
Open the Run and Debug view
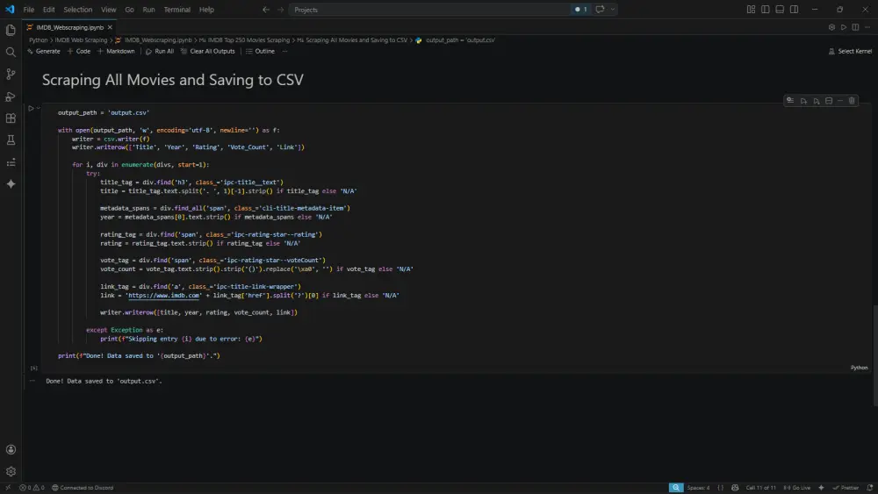click(11, 97)
